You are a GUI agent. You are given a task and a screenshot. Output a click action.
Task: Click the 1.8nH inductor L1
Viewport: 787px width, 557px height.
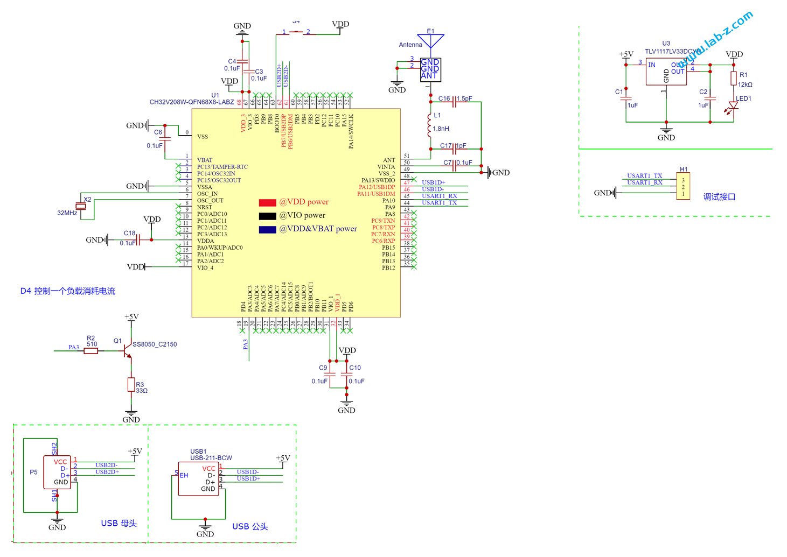coord(430,125)
